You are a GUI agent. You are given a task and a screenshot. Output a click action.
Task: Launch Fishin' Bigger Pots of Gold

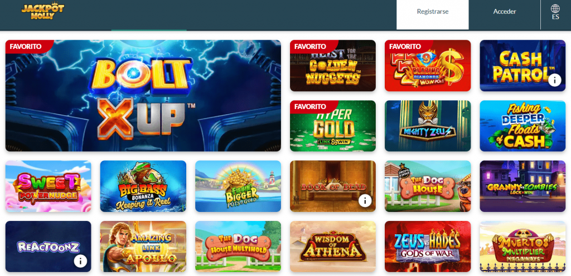pos(238,186)
